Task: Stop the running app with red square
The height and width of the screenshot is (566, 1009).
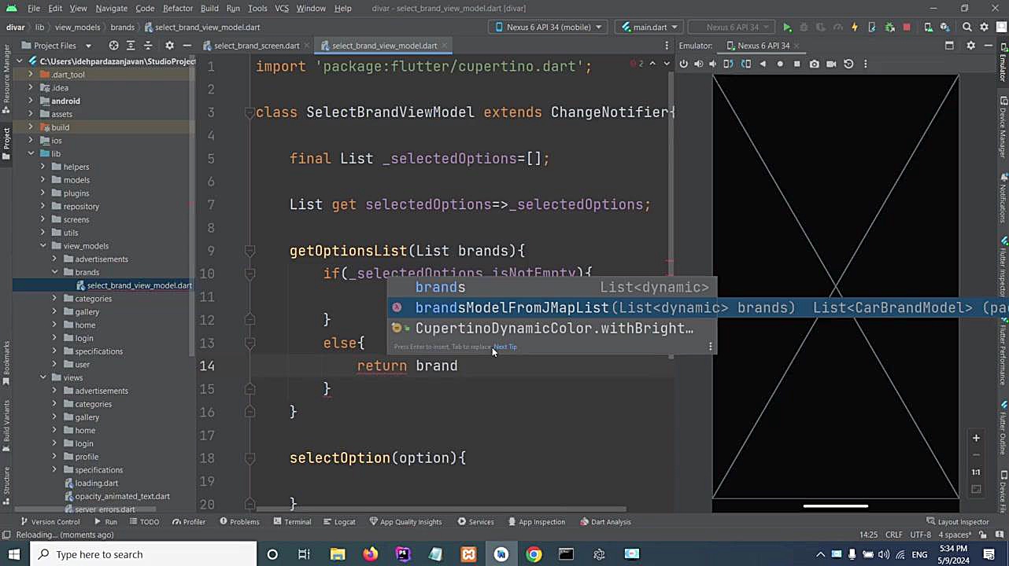Action: click(x=907, y=27)
